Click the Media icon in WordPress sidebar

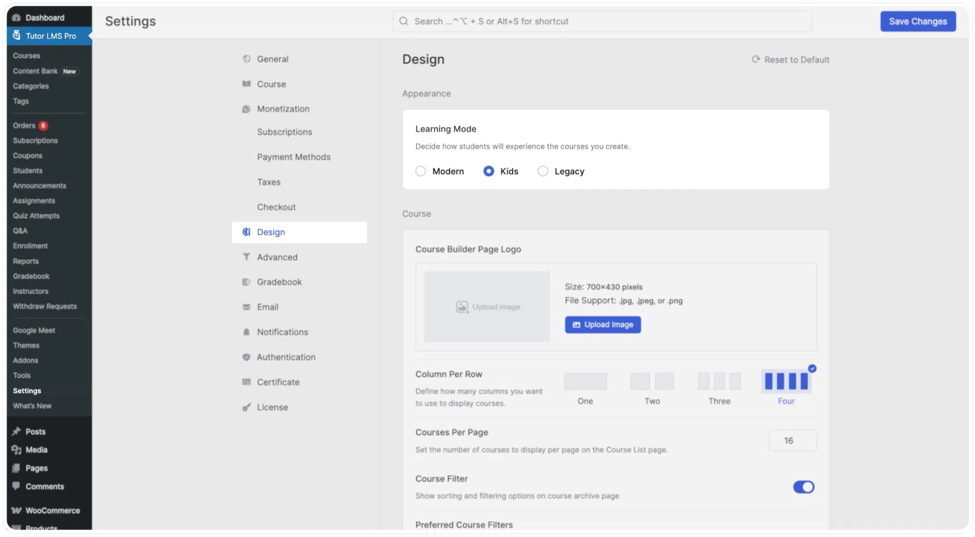17,450
